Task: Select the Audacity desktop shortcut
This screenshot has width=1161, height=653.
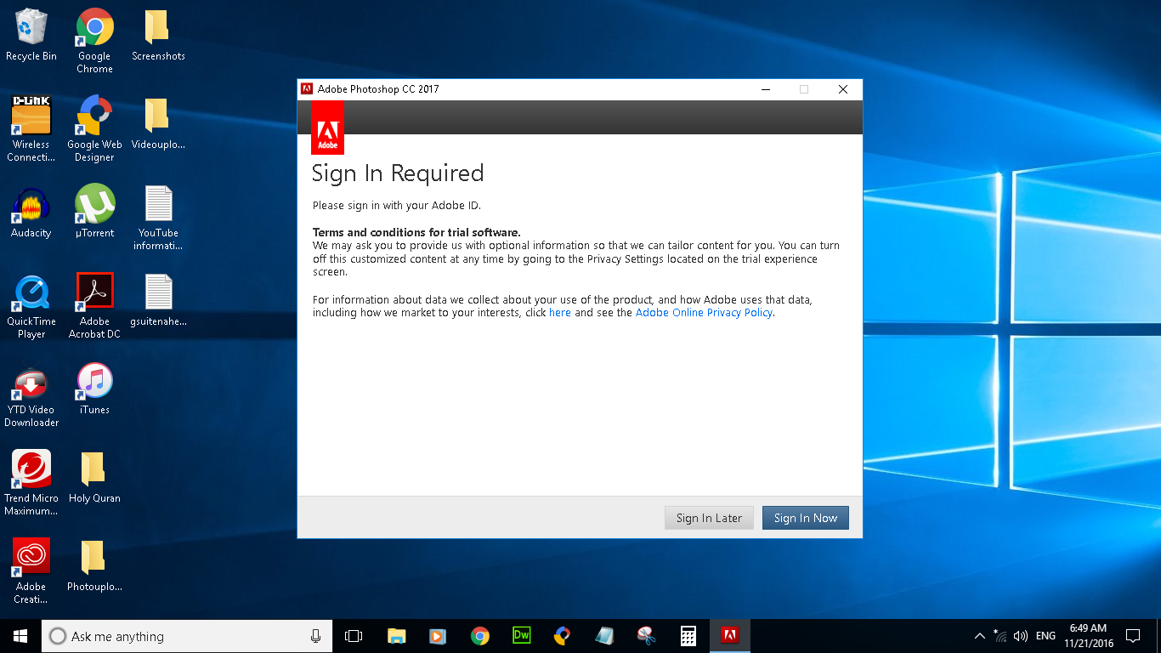Action: [31, 212]
